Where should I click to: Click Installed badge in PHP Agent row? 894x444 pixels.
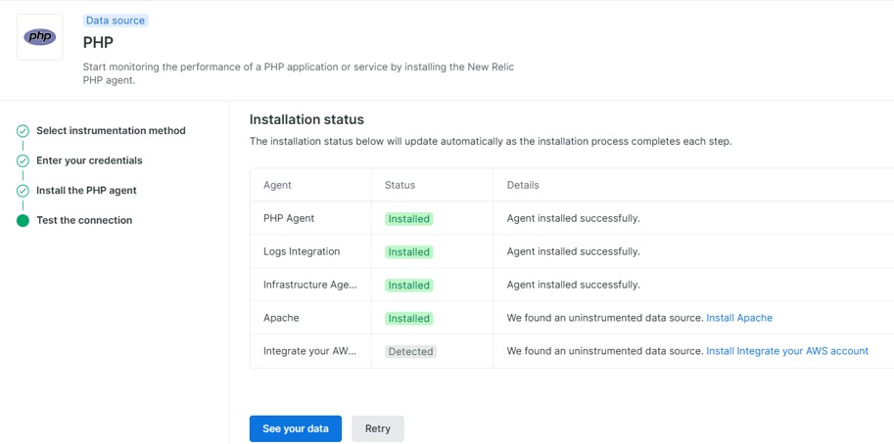point(408,219)
